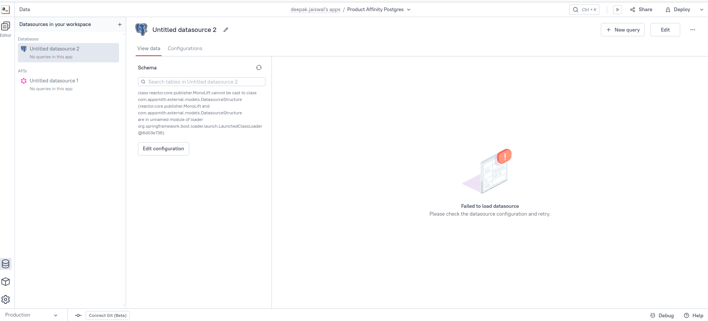Rename datasource with pencil icon
Screen dimensions: 708x321
click(x=226, y=30)
